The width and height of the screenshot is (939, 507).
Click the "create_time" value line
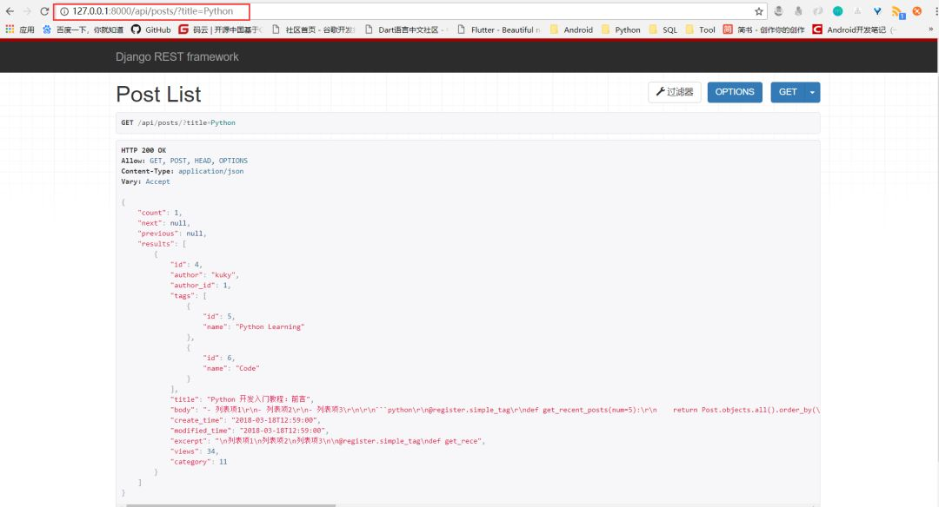[245, 420]
